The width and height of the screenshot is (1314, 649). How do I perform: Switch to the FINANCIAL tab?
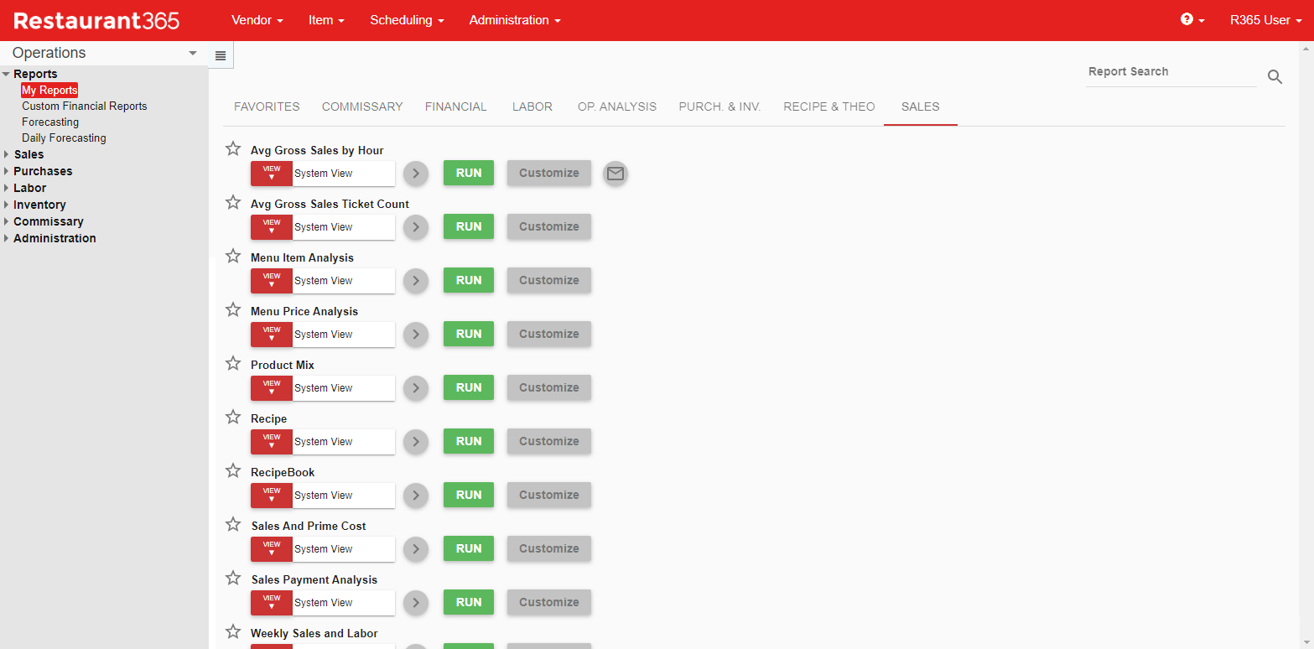[x=455, y=106]
